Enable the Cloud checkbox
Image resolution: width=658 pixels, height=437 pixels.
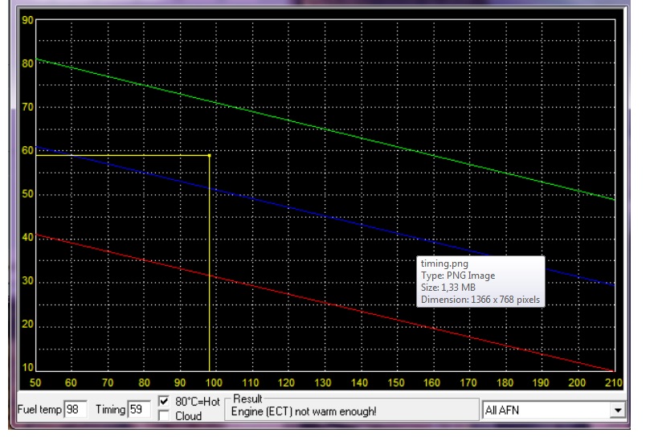[164, 416]
